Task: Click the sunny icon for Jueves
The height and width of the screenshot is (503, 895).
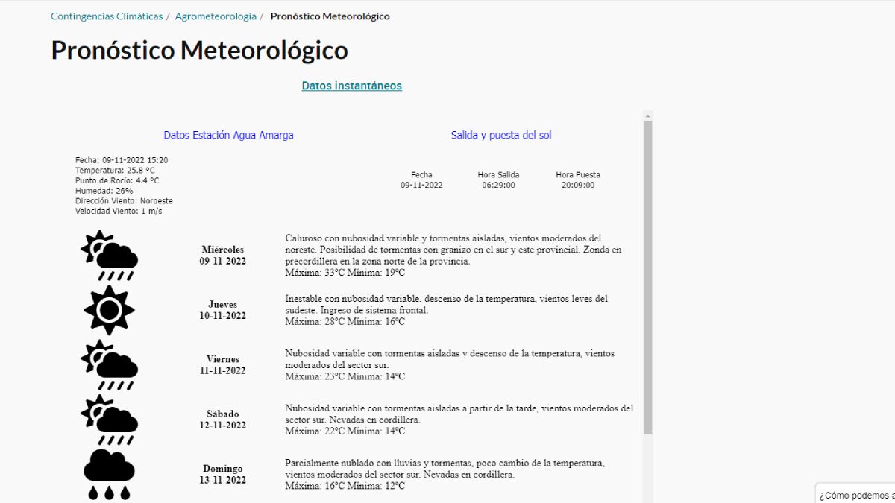Action: pos(109,310)
